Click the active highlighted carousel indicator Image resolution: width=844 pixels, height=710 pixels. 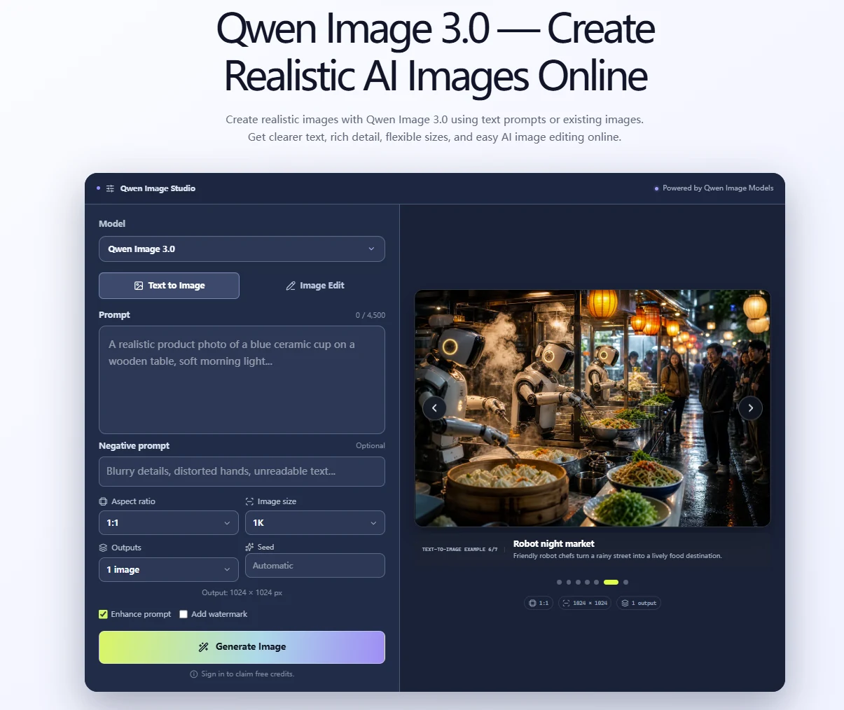611,582
